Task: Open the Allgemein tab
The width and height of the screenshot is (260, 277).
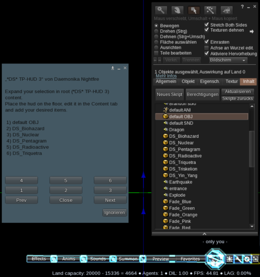Action: pos(166,81)
